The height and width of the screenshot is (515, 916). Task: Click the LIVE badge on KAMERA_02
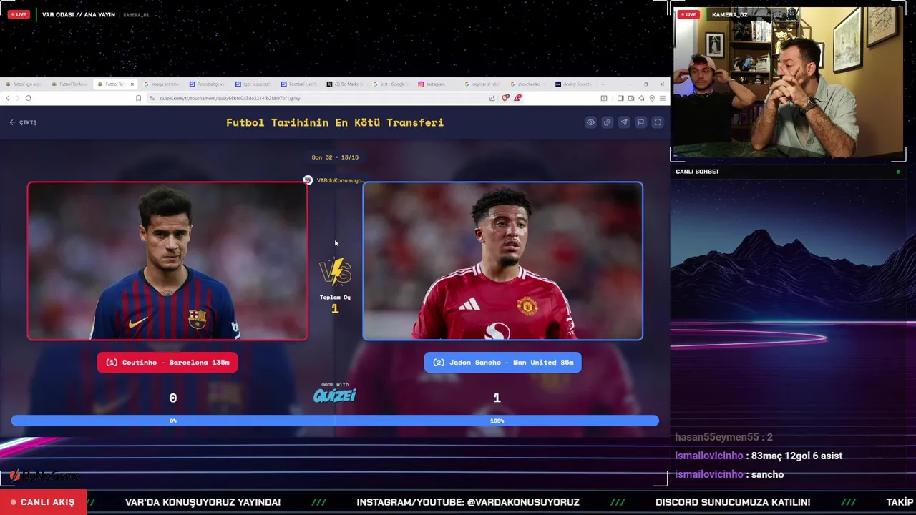coord(689,14)
